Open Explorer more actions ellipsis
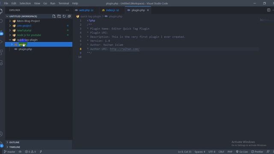274x154 pixels. [x=67, y=10]
